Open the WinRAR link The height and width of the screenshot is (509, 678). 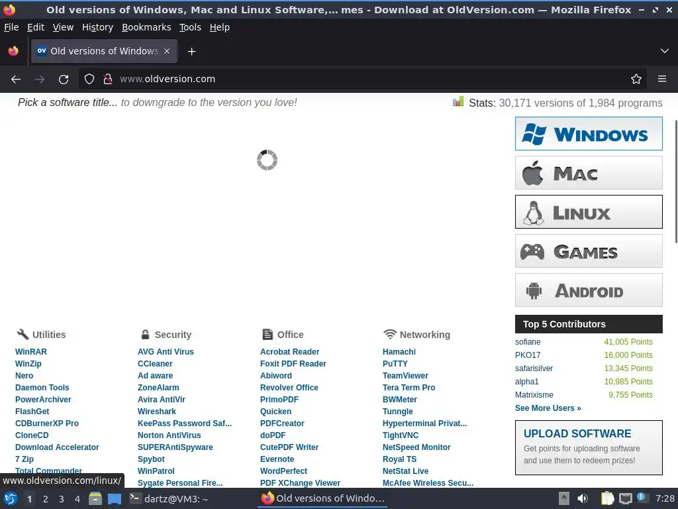coord(31,352)
